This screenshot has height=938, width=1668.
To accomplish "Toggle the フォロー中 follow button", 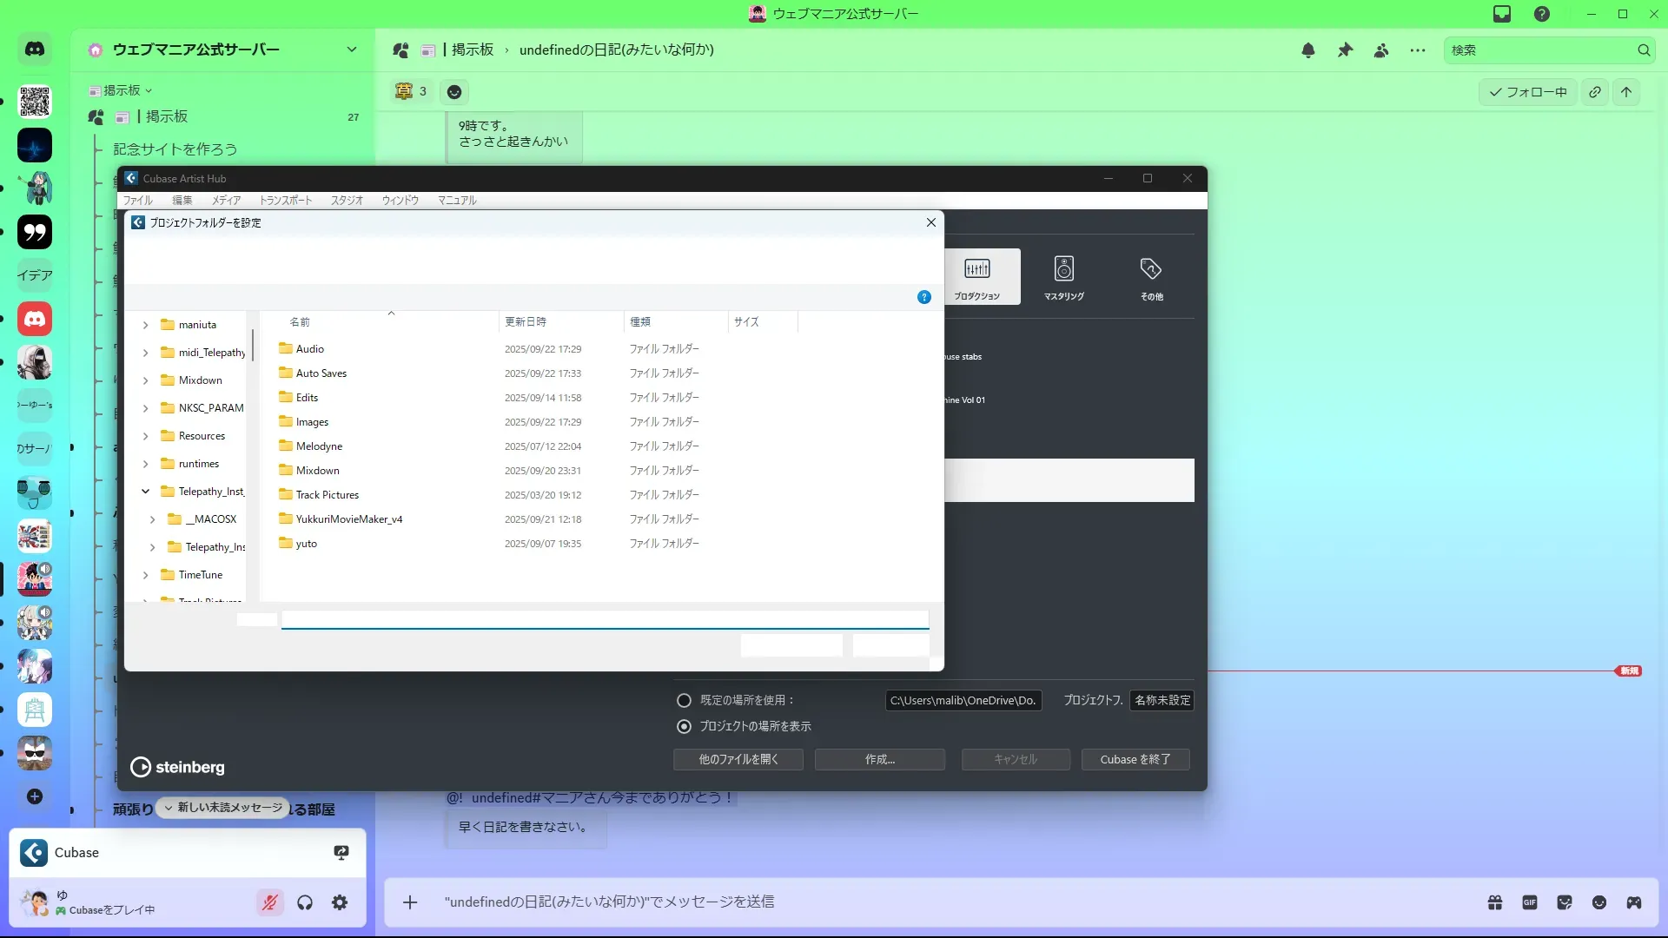I will click(x=1527, y=92).
